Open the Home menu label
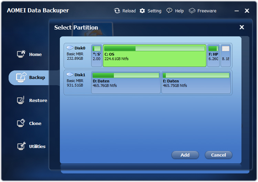 pyautogui.click(x=35, y=55)
